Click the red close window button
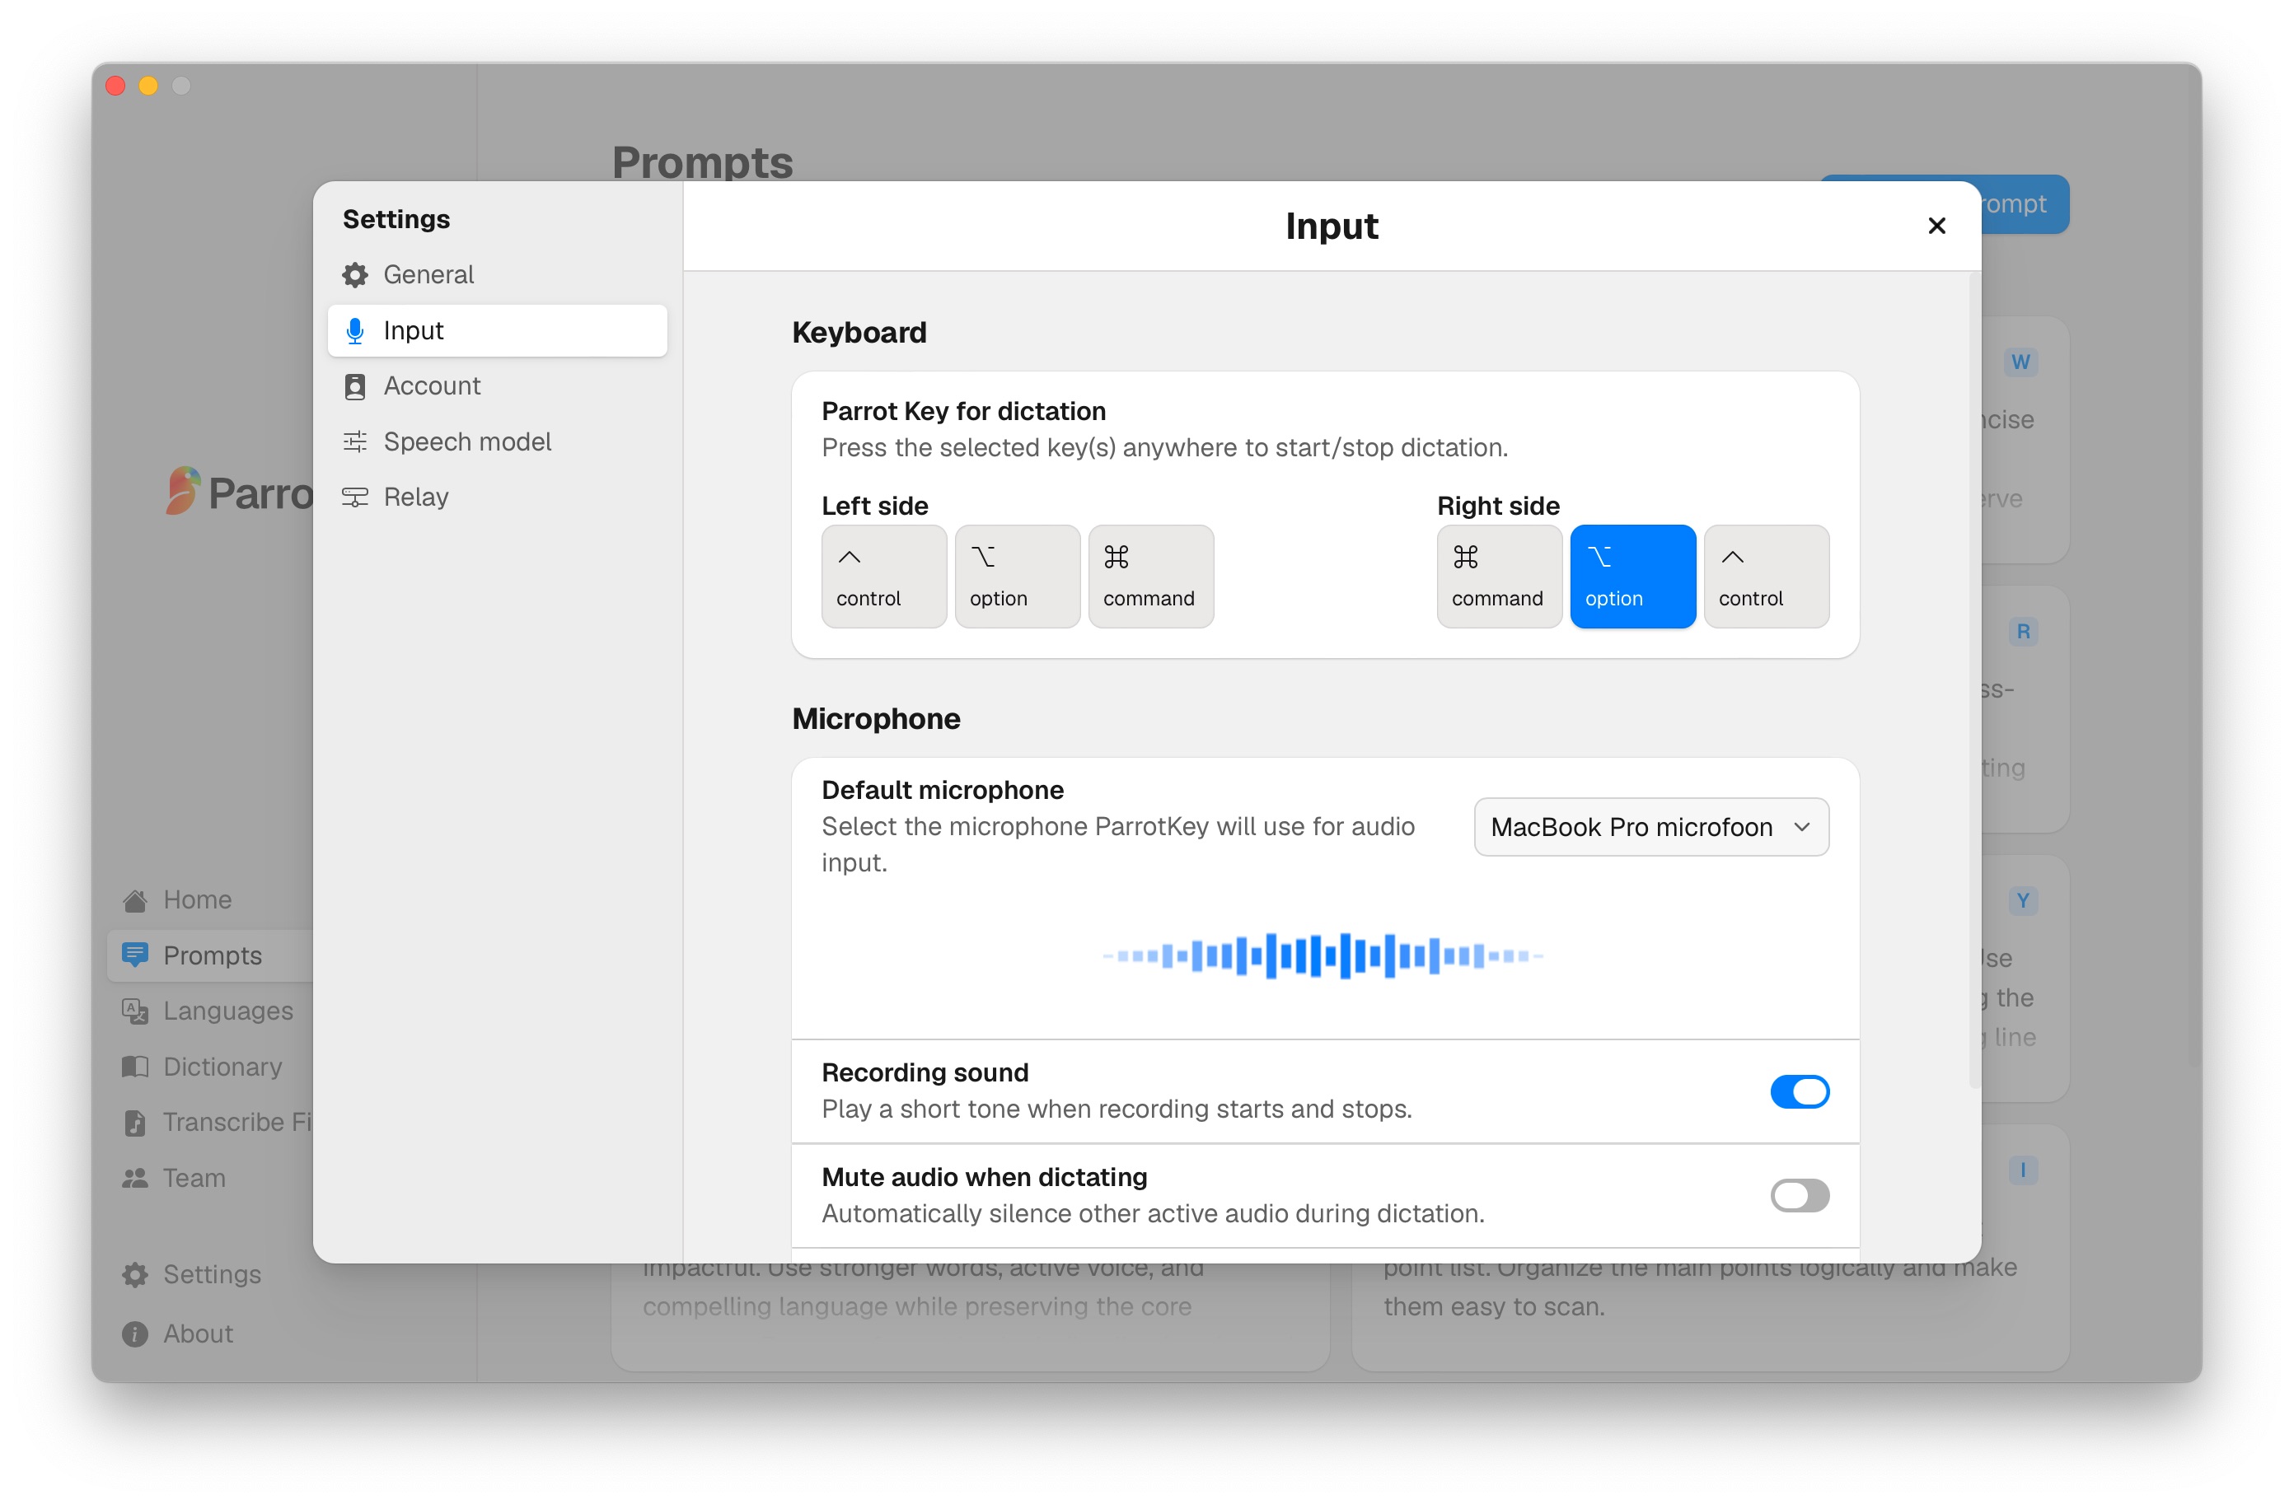 click(x=115, y=86)
